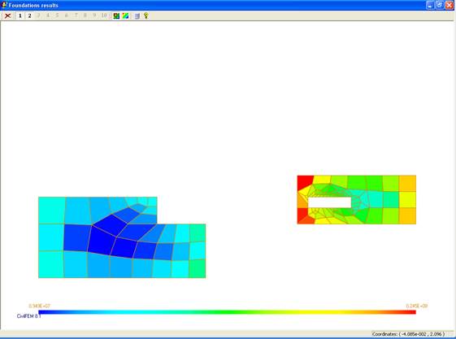This screenshot has width=456, height=339.
Task: Click the grayed-out number 10 toolbar button
Action: pos(104,15)
